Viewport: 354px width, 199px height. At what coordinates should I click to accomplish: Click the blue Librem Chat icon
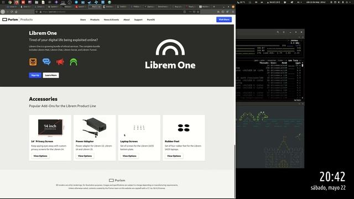(46, 62)
